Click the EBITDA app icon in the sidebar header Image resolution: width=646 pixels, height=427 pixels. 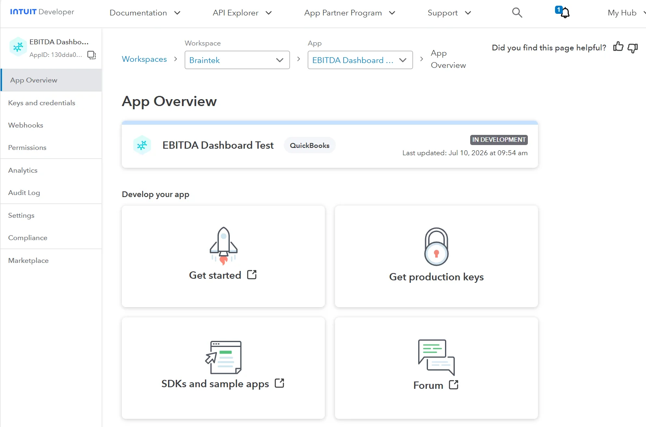point(18,48)
